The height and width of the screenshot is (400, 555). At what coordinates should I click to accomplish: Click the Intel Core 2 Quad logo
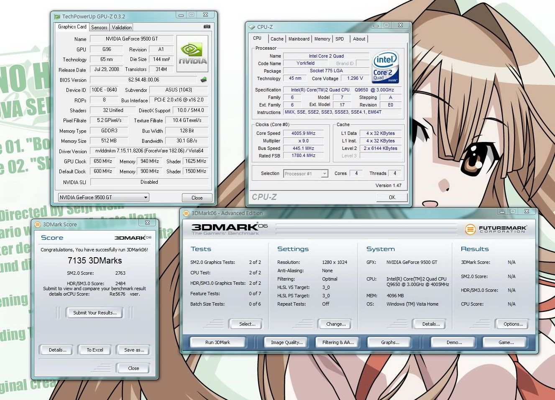click(x=385, y=68)
